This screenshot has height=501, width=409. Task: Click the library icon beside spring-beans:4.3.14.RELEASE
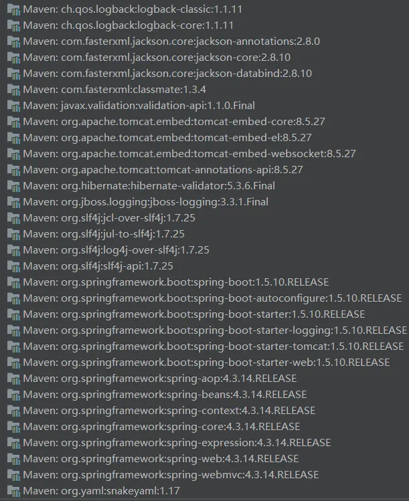(13, 395)
